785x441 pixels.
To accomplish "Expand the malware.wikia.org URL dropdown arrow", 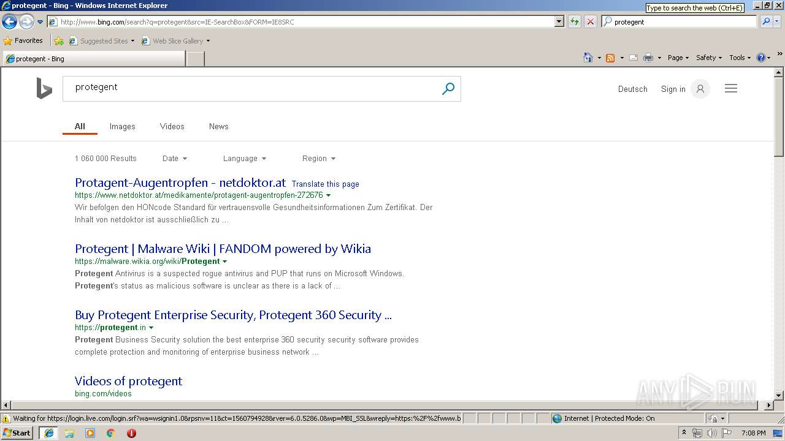I will point(225,262).
